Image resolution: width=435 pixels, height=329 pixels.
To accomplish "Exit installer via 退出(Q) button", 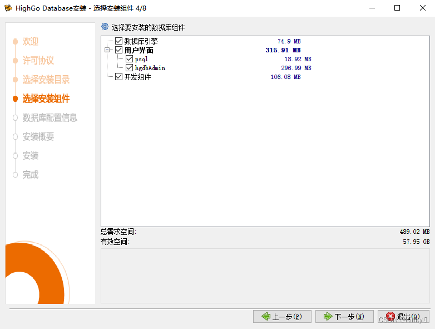I will pyautogui.click(x=404, y=317).
